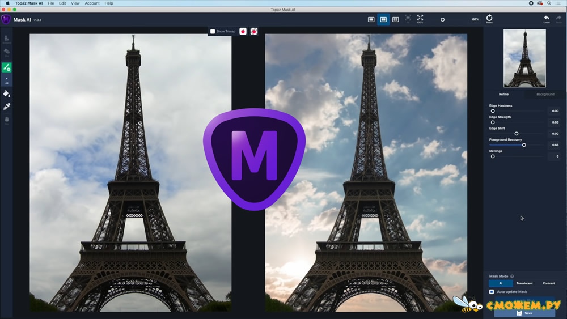Click the Redo arrow
The width and height of the screenshot is (567, 319).
coord(558,19)
